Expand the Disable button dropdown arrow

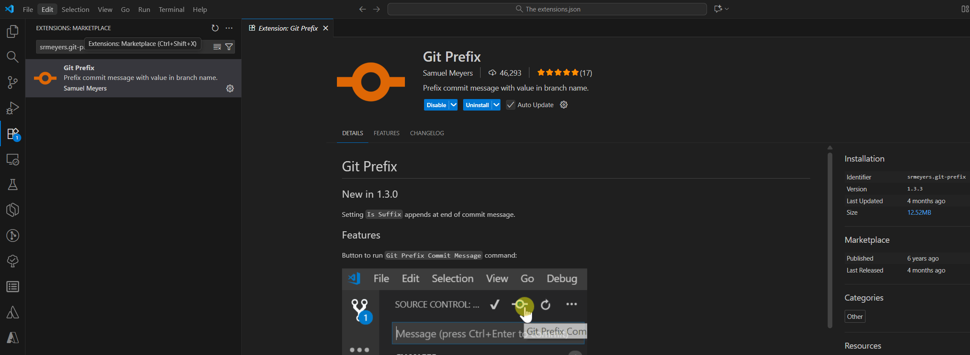(x=453, y=105)
